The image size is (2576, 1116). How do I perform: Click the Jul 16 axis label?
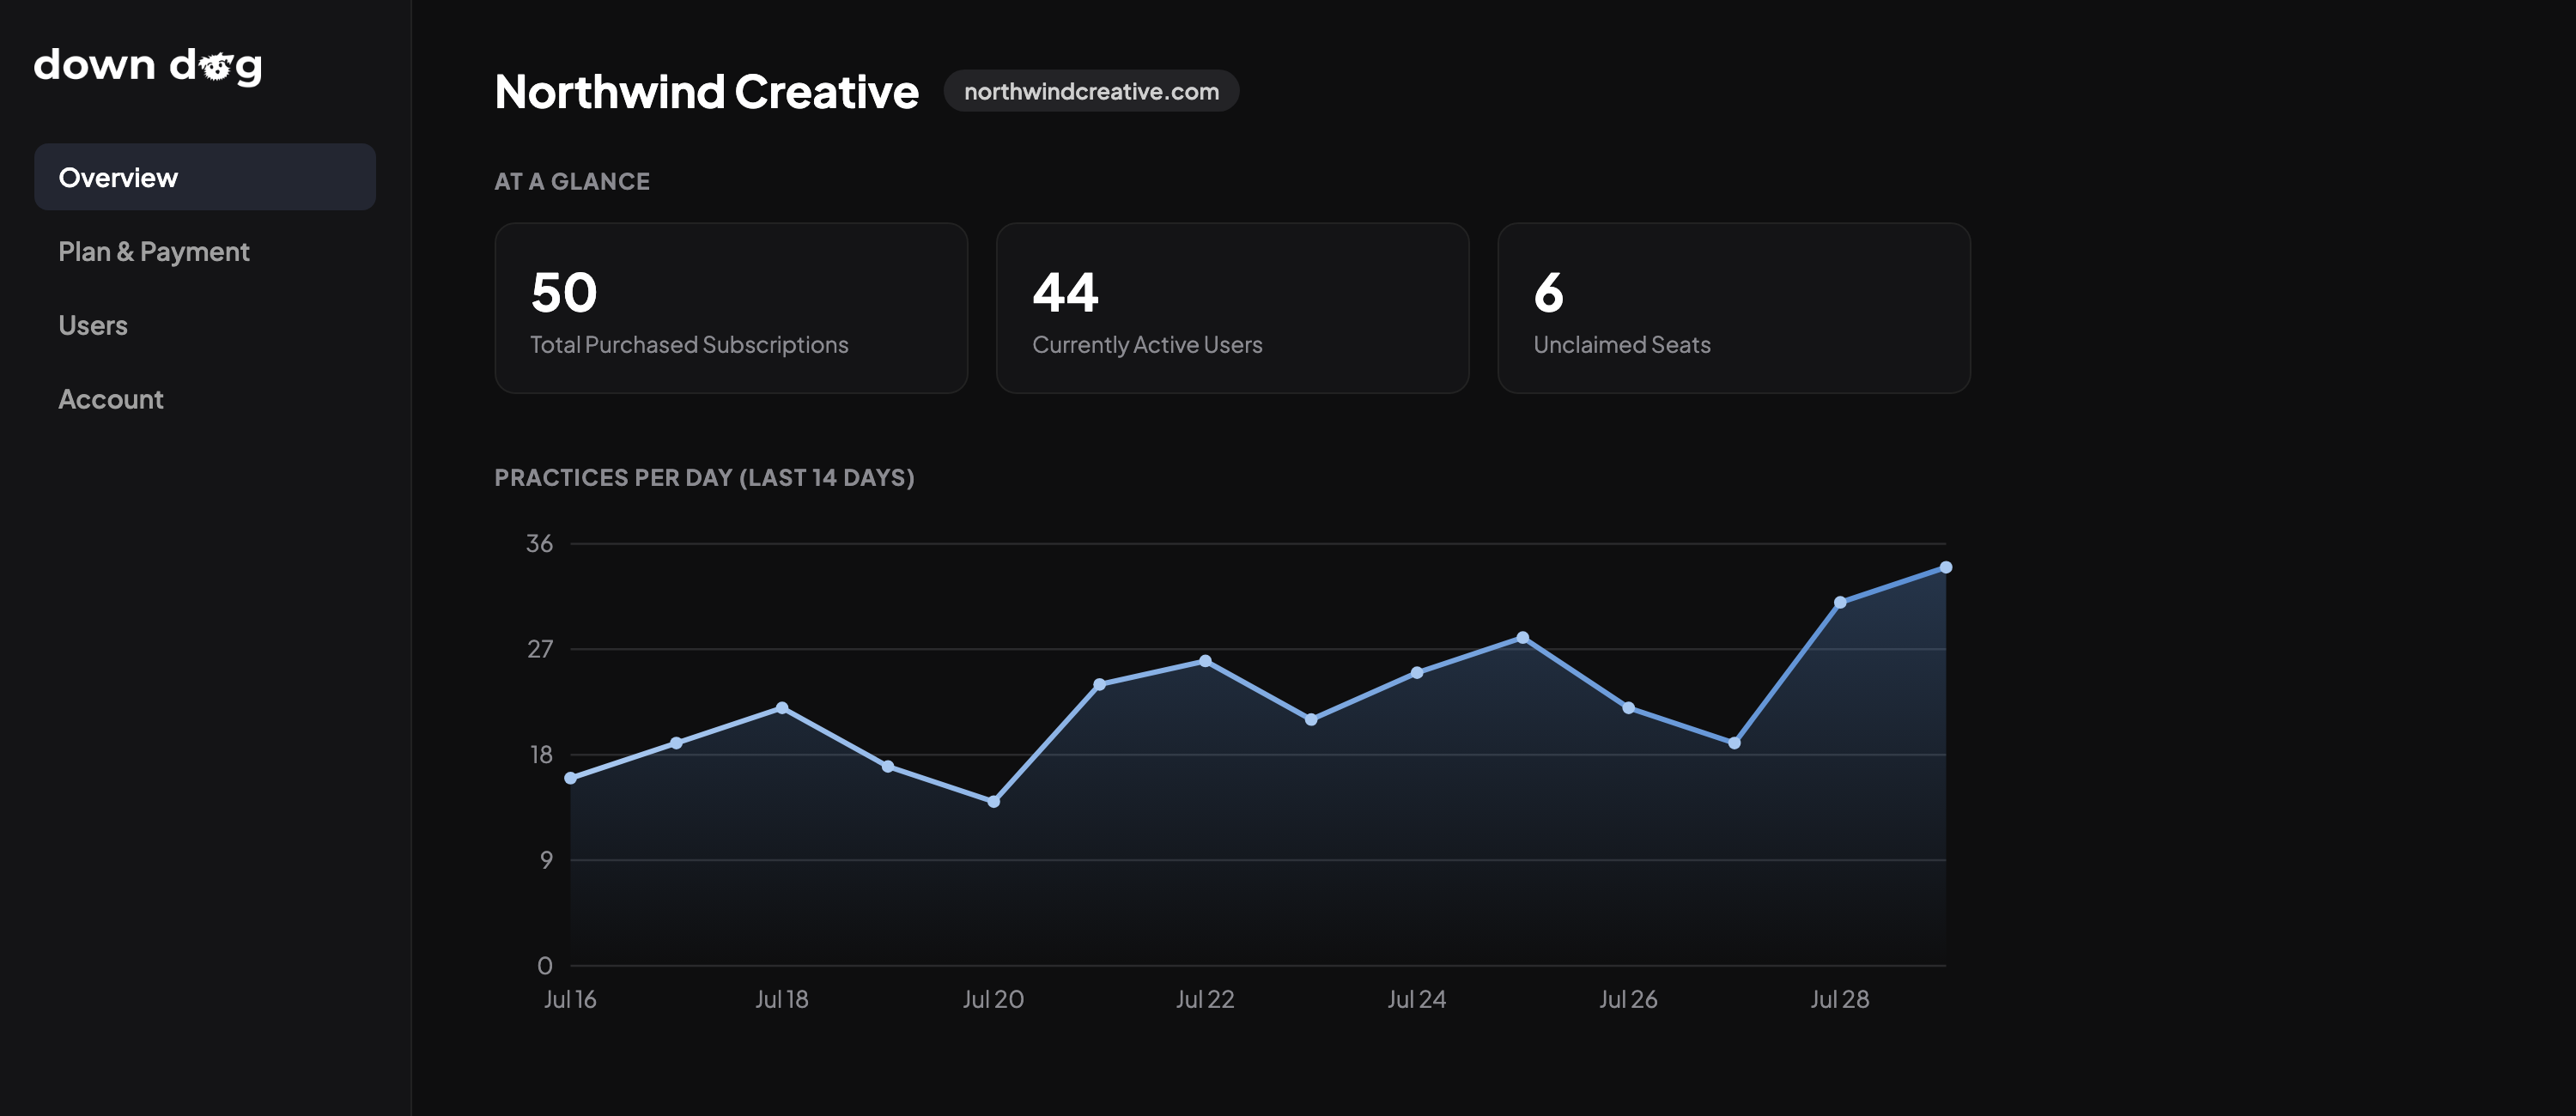click(x=570, y=999)
